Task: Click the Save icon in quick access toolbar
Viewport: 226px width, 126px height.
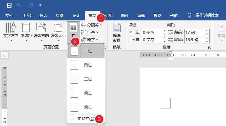Action: point(9,5)
